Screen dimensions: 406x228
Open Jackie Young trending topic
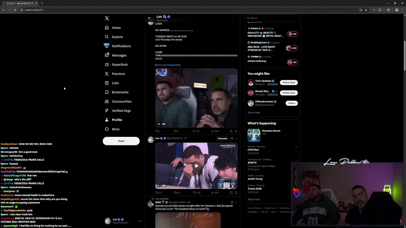255,179
